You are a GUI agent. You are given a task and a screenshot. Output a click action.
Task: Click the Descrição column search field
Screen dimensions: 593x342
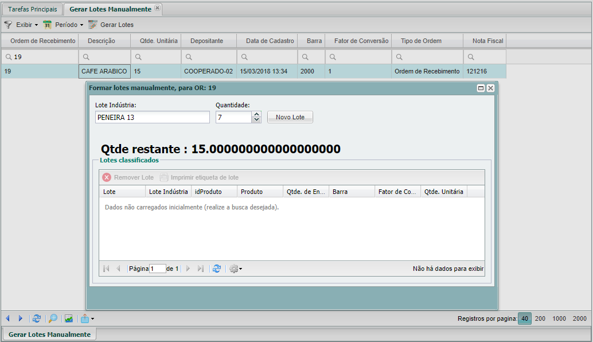pyautogui.click(x=104, y=57)
